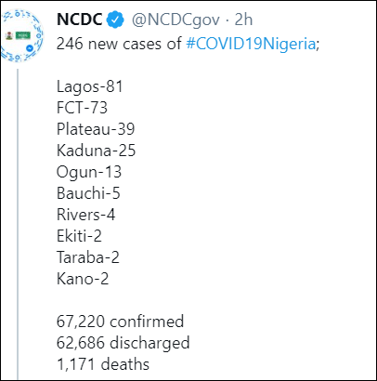This screenshot has width=377, height=381.
Task: Click the Ekiti-2 line
Action: (79, 236)
